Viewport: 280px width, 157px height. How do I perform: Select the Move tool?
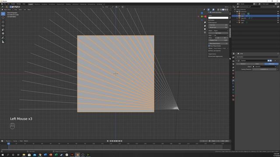tap(3, 22)
